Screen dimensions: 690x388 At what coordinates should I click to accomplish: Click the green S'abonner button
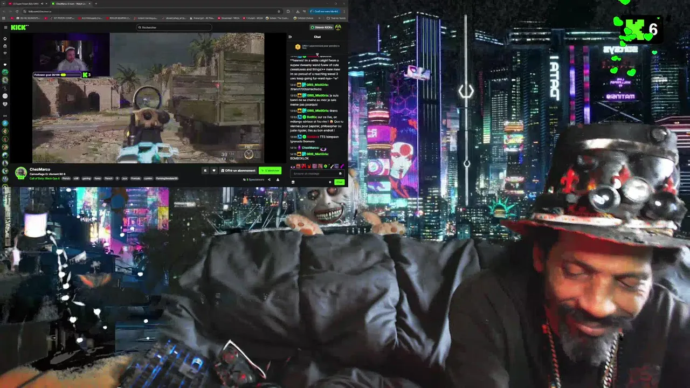tap(270, 170)
